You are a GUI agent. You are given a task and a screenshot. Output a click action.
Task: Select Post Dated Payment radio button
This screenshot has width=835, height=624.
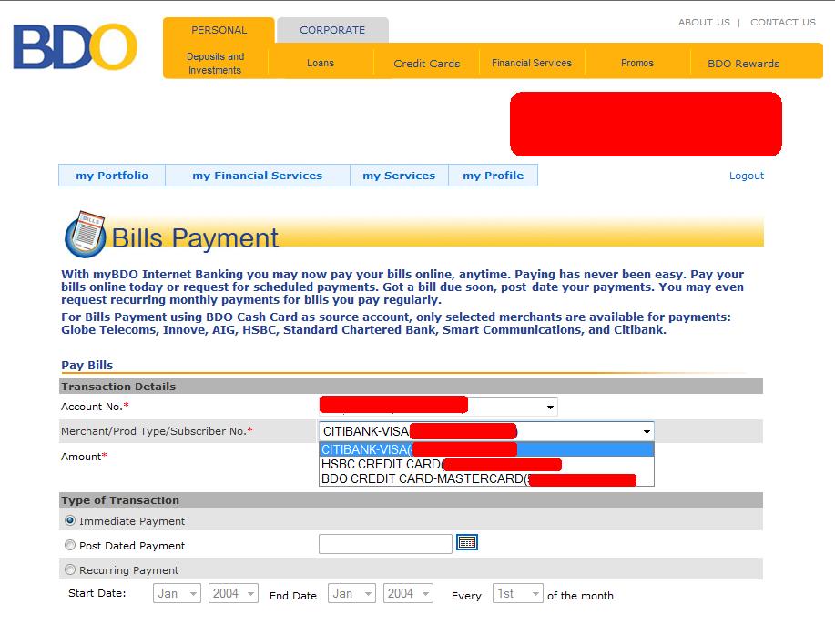[x=70, y=545]
